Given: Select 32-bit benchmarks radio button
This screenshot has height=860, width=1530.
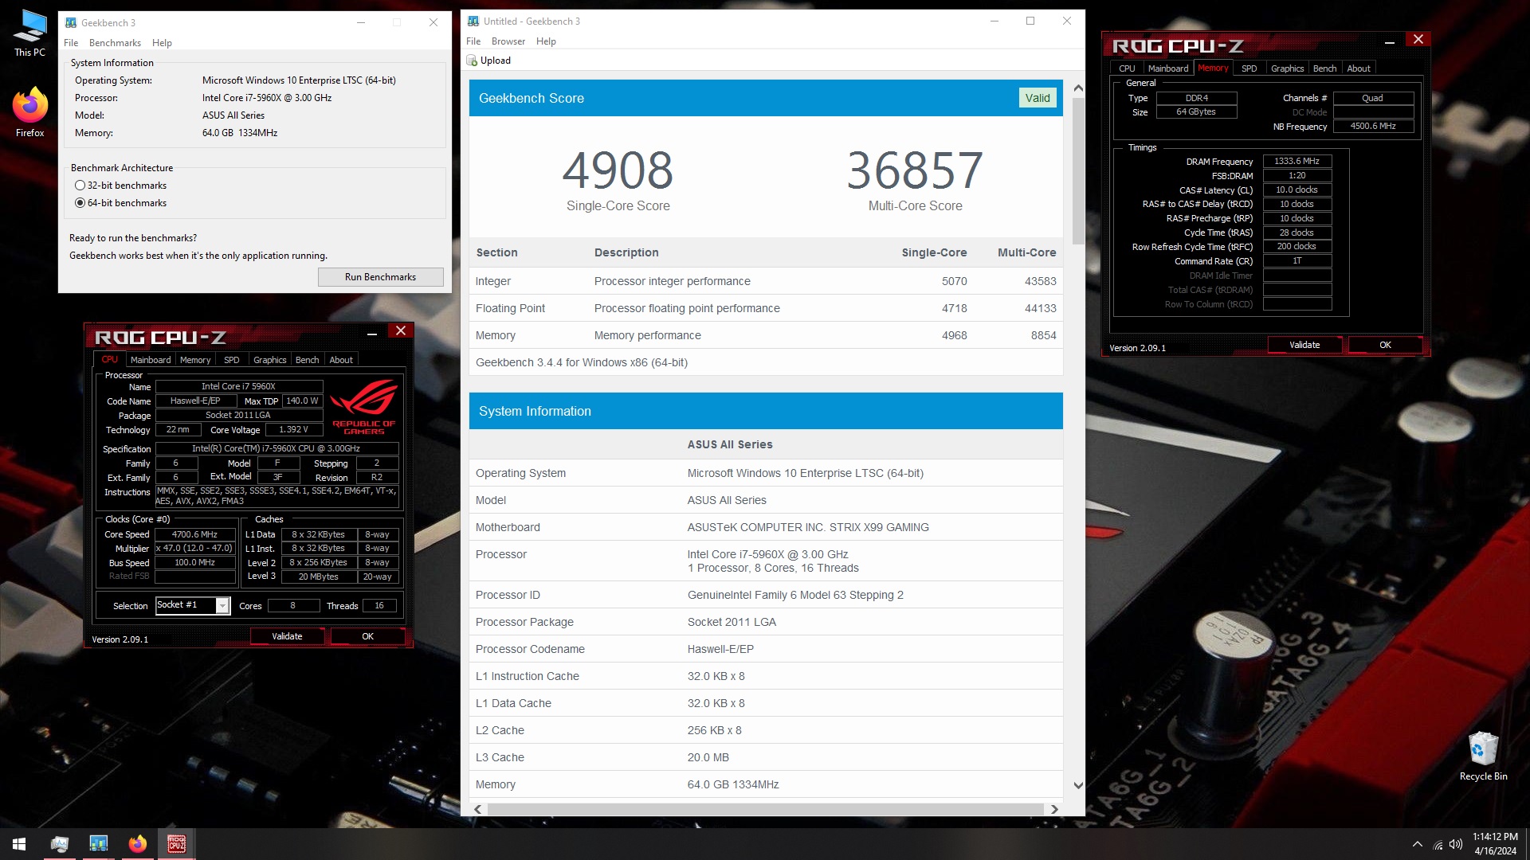Looking at the screenshot, I should click(80, 186).
